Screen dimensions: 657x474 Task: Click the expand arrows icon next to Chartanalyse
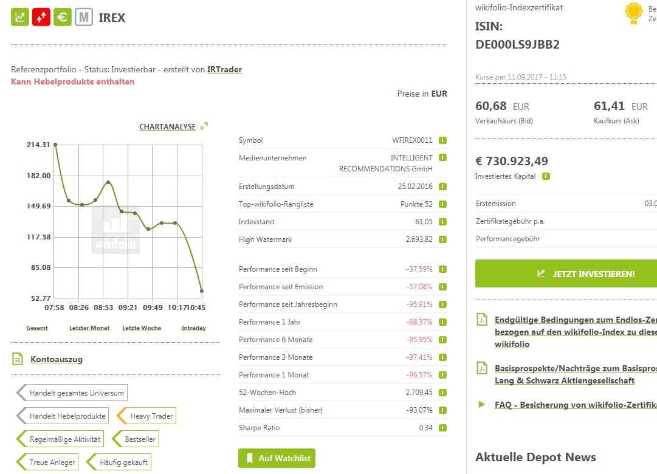point(204,126)
